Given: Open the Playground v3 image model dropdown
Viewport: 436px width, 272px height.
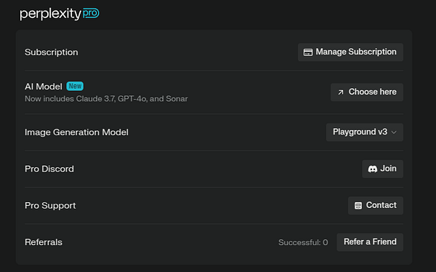Looking at the screenshot, I should 365,132.
